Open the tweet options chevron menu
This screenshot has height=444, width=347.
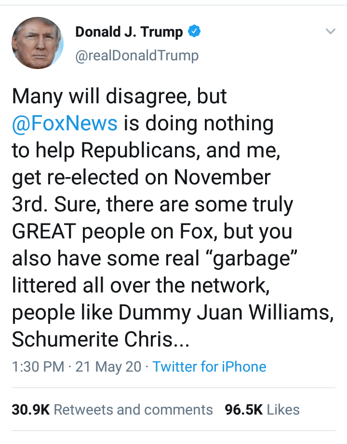(330, 32)
